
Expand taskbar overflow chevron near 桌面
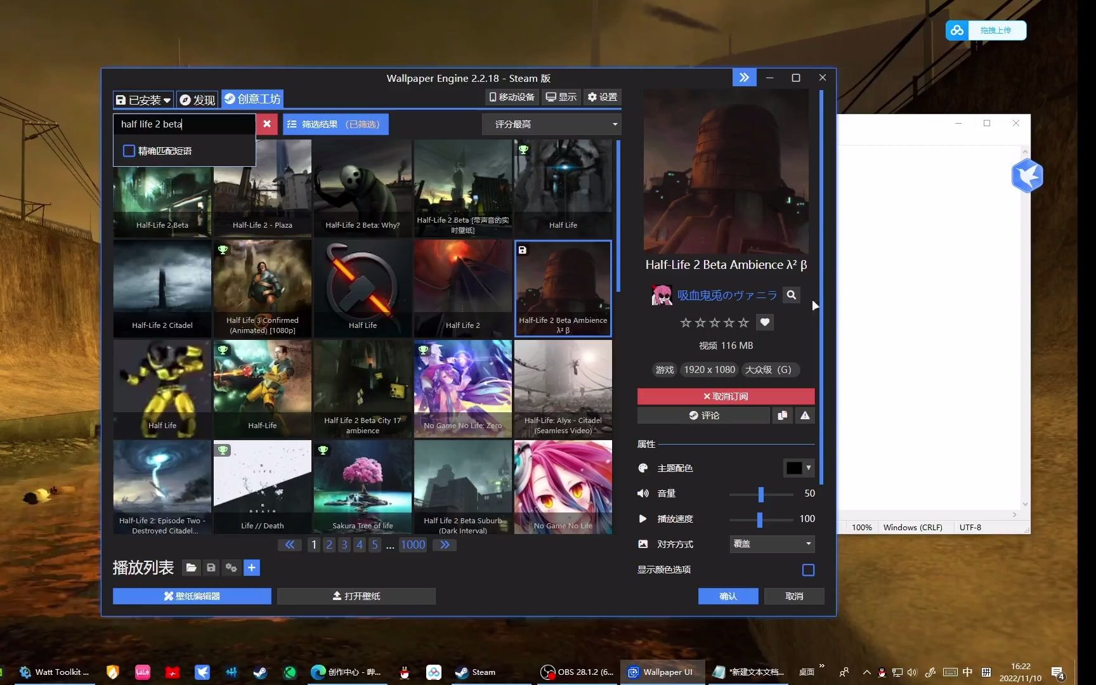click(x=822, y=665)
